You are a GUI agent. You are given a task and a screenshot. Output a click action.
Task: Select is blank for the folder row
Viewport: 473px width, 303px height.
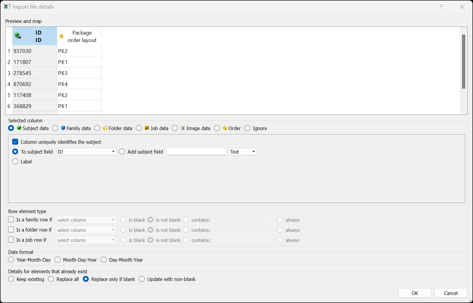point(123,230)
